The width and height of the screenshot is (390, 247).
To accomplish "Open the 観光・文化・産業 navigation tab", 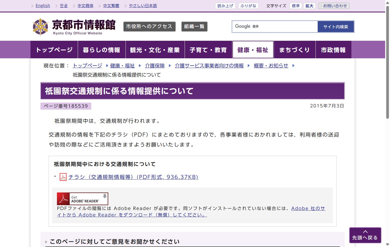I will [x=155, y=50].
